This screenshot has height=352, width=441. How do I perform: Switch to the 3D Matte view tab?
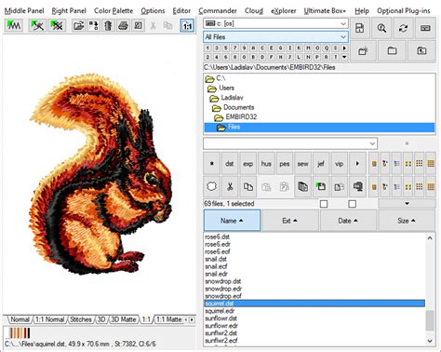pyautogui.click(x=124, y=319)
